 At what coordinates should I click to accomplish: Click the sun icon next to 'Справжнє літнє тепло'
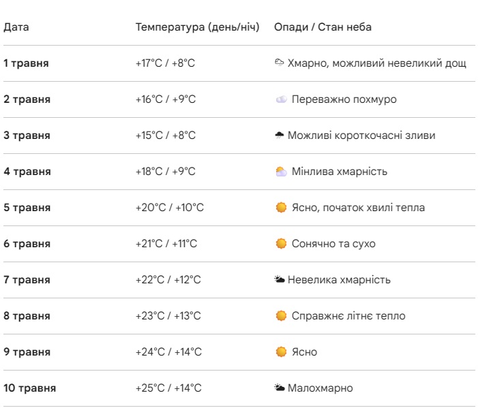point(281,316)
